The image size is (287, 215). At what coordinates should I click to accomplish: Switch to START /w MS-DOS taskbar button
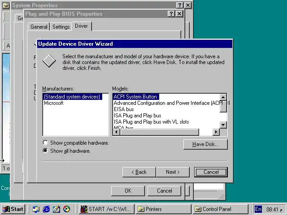coord(107,209)
